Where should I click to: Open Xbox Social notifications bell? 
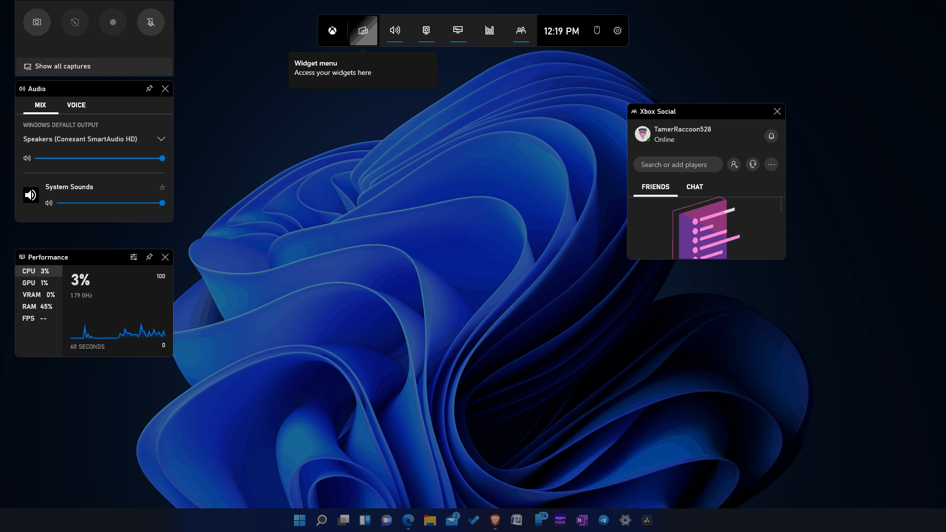(771, 136)
